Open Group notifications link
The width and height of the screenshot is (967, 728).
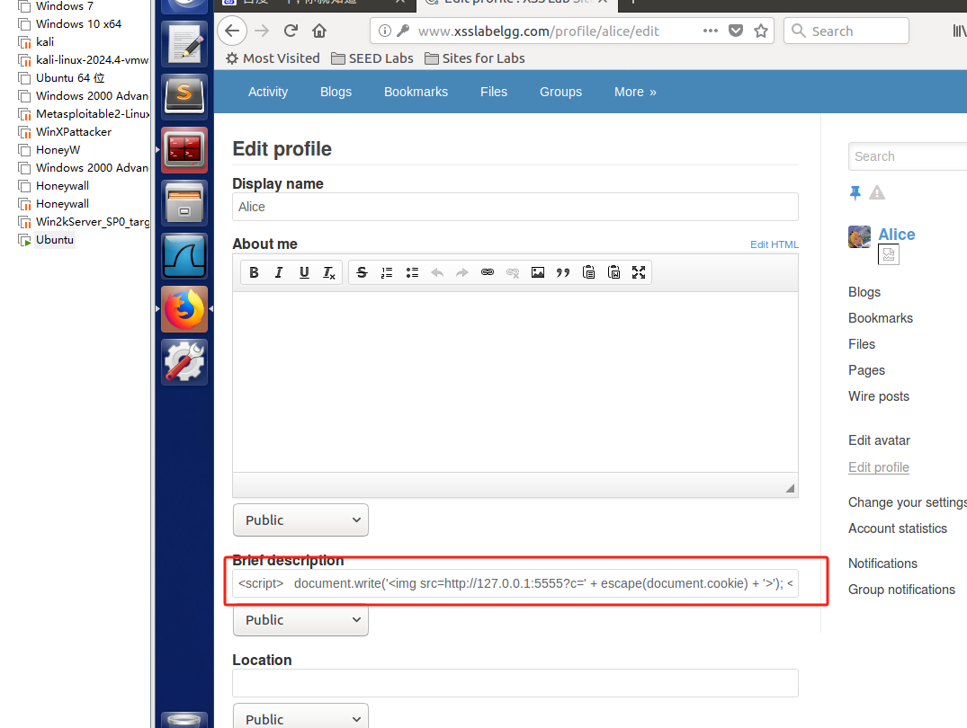point(901,590)
